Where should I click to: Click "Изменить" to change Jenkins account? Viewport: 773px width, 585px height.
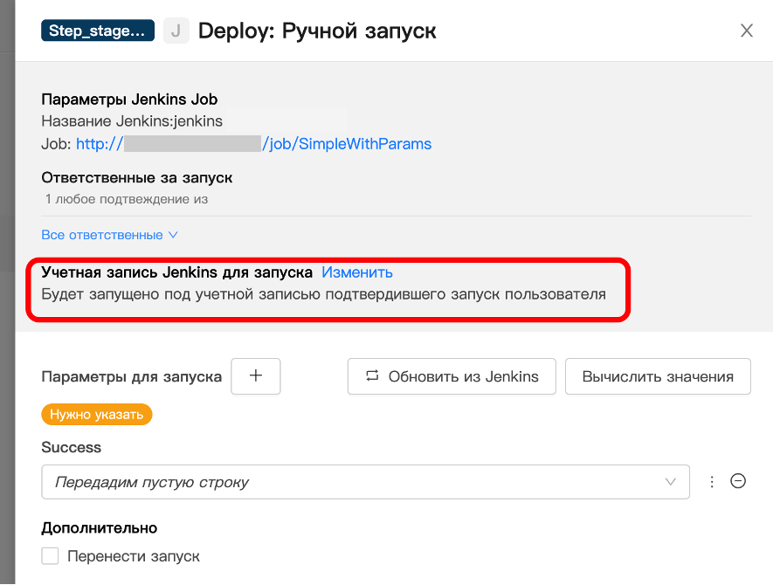[x=357, y=272]
